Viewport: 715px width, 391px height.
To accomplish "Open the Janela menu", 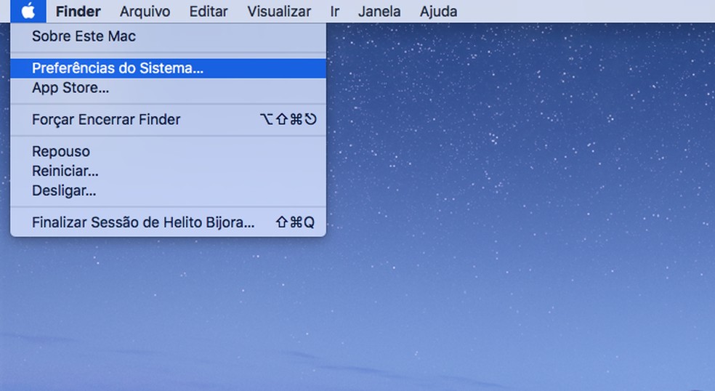I will (379, 12).
